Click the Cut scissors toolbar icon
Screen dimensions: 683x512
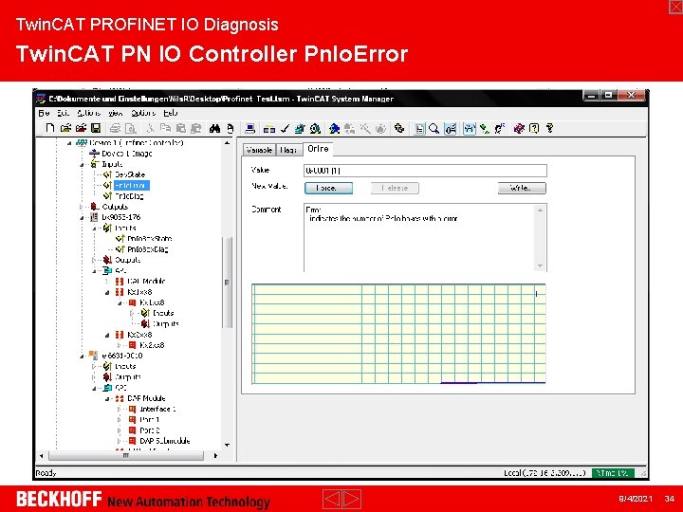pos(150,128)
